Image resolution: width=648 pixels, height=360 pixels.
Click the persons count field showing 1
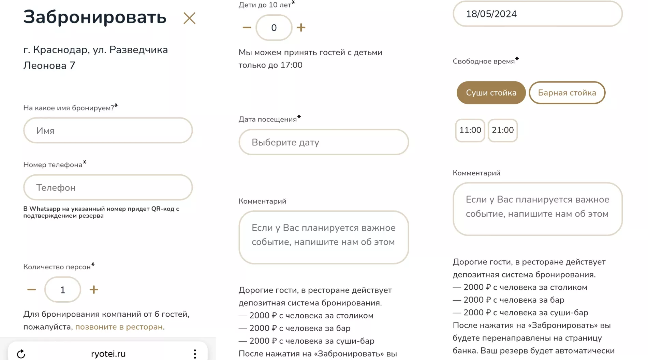click(63, 290)
